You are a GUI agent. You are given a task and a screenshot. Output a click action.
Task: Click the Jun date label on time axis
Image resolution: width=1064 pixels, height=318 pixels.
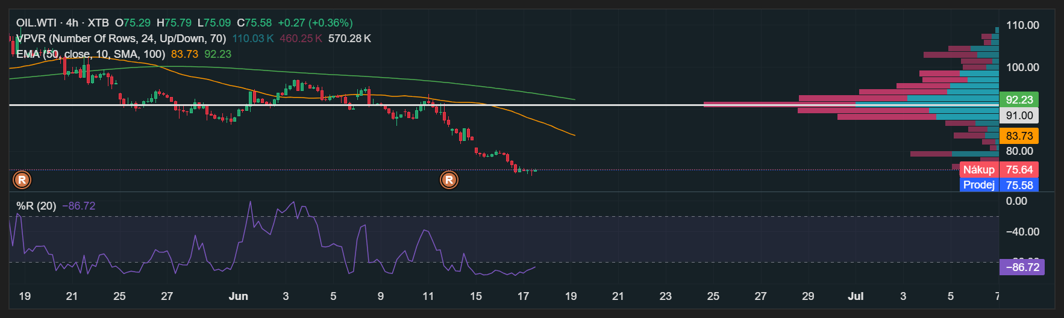(239, 296)
